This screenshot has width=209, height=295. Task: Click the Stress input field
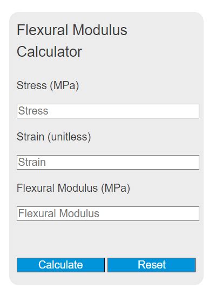108,111
